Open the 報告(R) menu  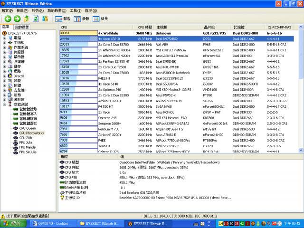click(38, 10)
